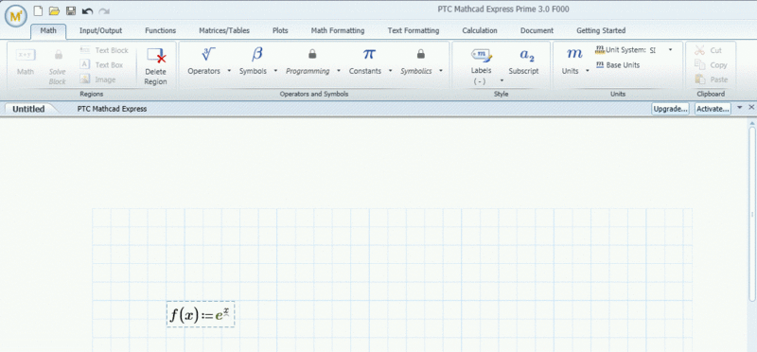Screen dimensions: 757x352
Task: Expand the Symbolics dropdown arrow
Action: [x=441, y=71]
